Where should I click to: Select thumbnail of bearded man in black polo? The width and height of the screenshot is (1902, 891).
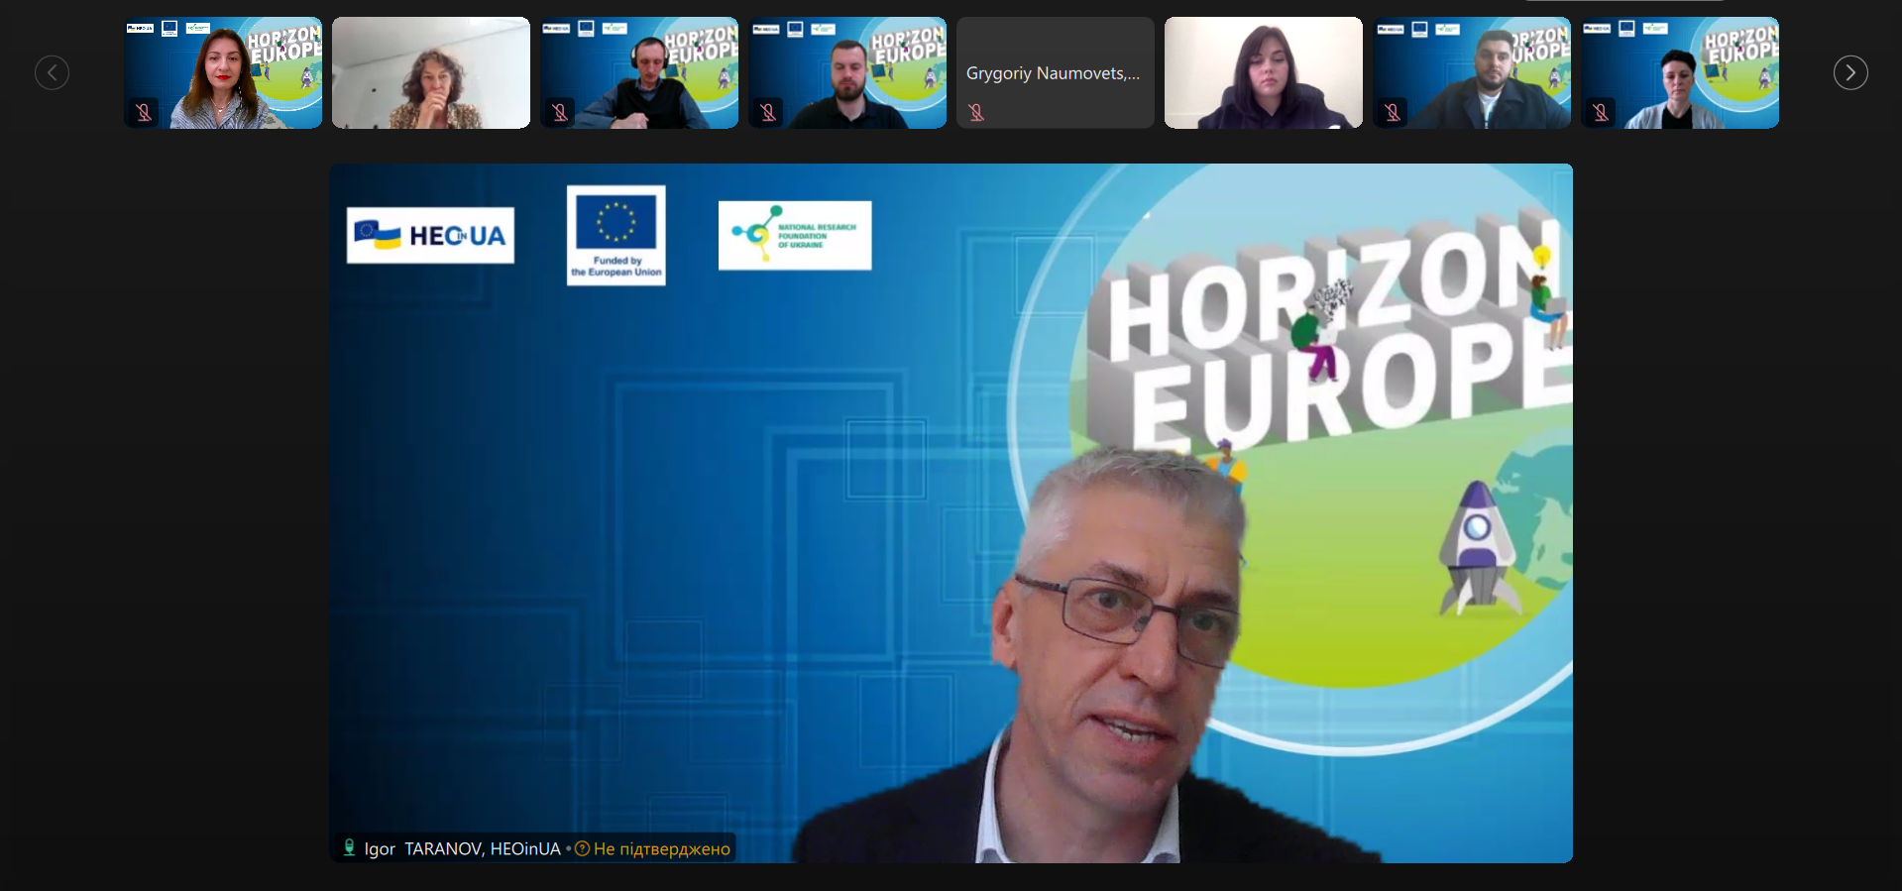click(x=847, y=72)
